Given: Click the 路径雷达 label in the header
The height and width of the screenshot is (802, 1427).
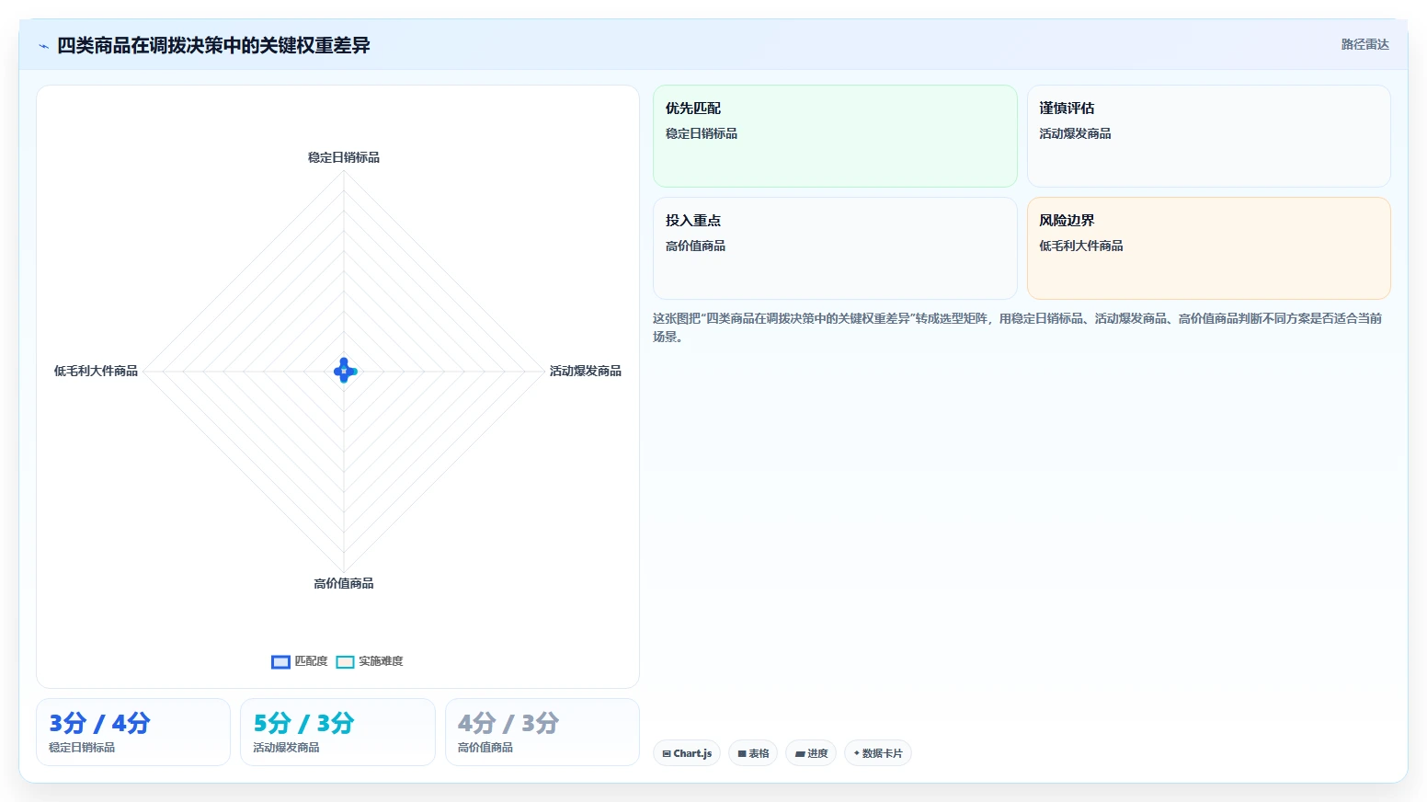Looking at the screenshot, I should 1364,44.
